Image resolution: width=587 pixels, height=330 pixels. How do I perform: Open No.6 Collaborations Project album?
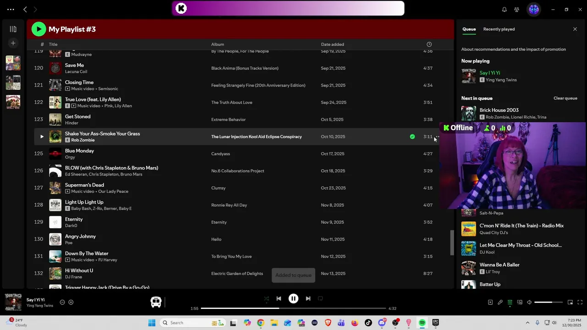pos(238,171)
